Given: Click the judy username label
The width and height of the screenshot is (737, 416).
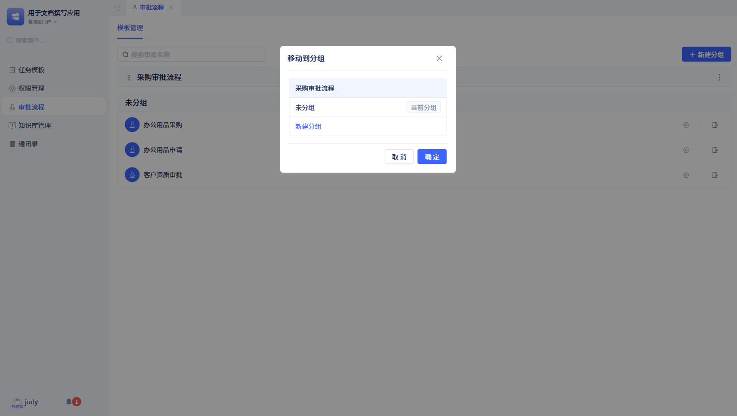Looking at the screenshot, I should [x=32, y=402].
